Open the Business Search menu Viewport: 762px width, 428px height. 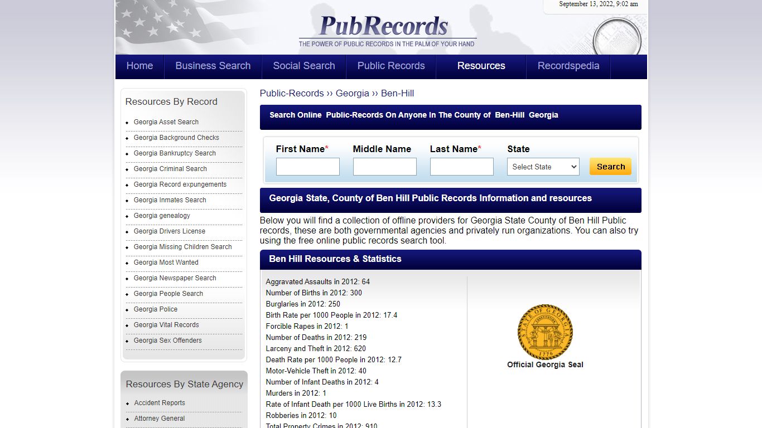[213, 66]
